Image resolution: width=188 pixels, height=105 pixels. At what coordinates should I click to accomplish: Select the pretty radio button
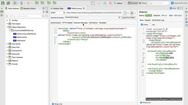(x=142, y=24)
